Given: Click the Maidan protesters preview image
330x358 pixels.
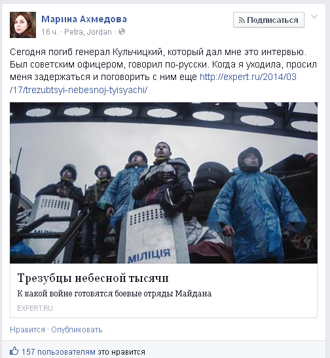Looking at the screenshot, I should coord(164,183).
